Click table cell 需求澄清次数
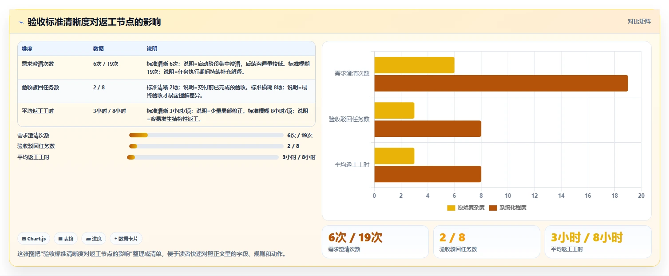Viewport: 669px width, 276px height. pos(38,64)
